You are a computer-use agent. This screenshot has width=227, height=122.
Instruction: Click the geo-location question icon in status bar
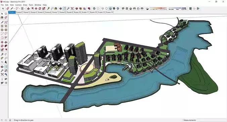(x=2, y=120)
